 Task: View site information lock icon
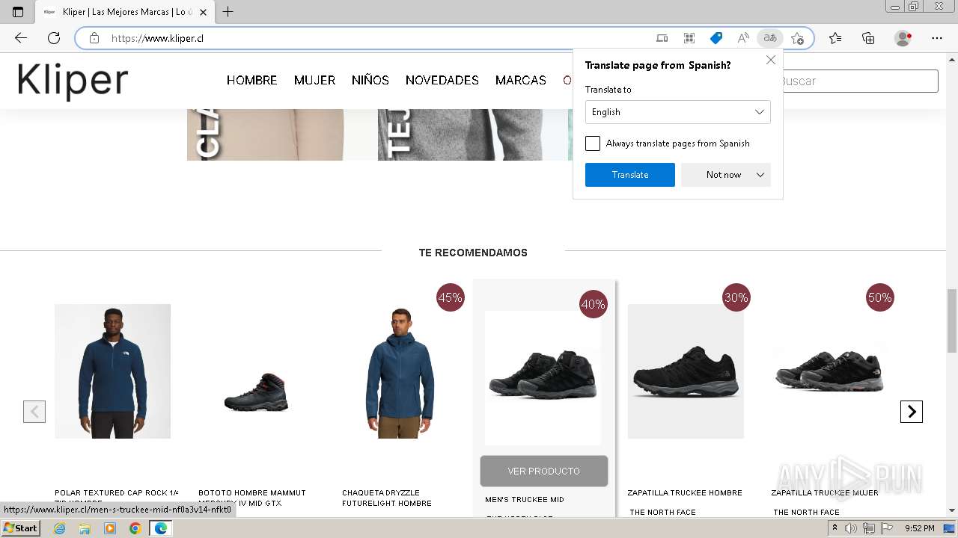coord(94,38)
